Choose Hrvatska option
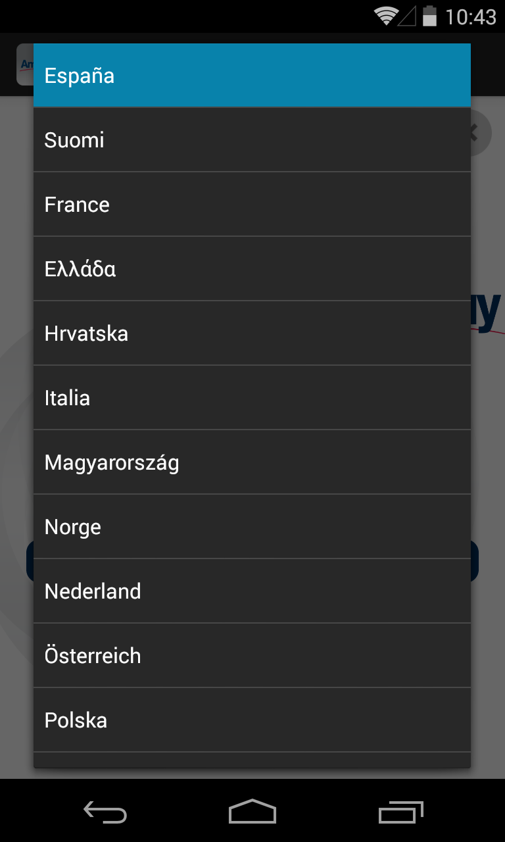Image resolution: width=505 pixels, height=842 pixels. tap(252, 333)
